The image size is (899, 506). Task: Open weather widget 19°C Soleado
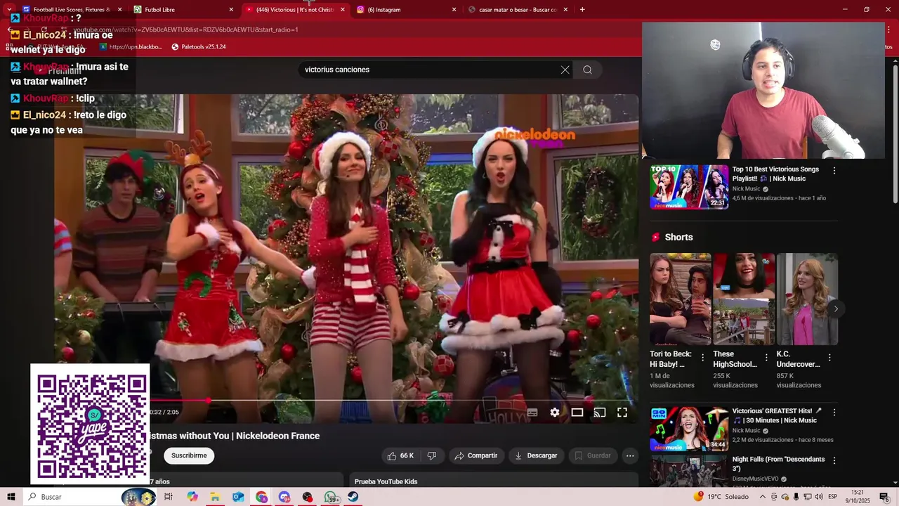tap(720, 497)
